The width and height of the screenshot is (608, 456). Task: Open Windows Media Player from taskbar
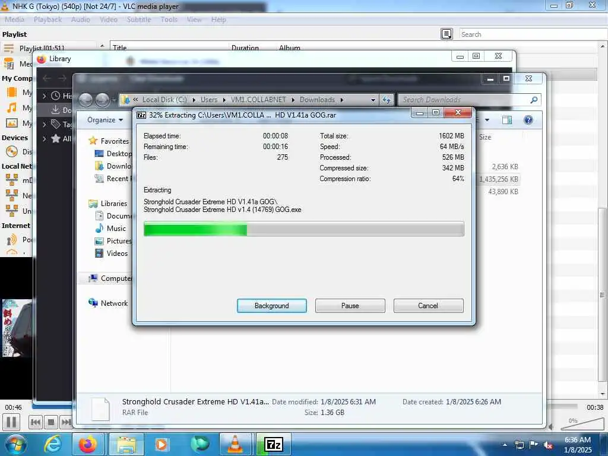pyautogui.click(x=161, y=444)
